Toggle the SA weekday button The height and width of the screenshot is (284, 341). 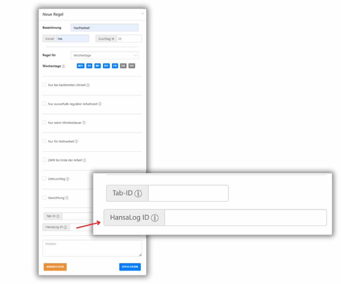(x=123, y=66)
